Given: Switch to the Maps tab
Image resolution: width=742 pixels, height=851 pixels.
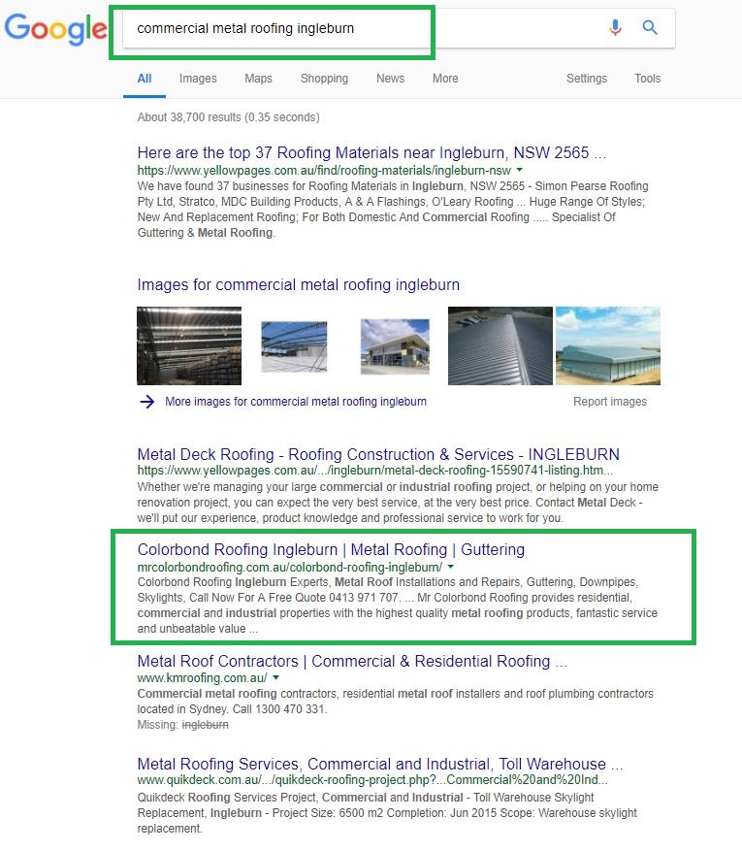Looking at the screenshot, I should [258, 79].
